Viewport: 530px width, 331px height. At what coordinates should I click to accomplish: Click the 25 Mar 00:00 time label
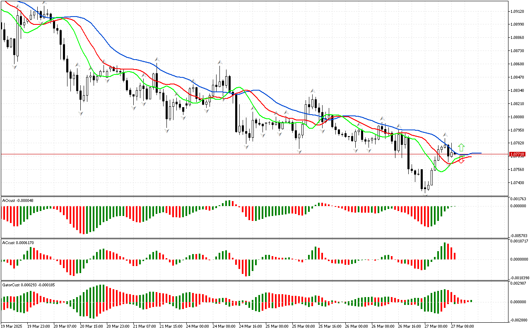[277, 326]
